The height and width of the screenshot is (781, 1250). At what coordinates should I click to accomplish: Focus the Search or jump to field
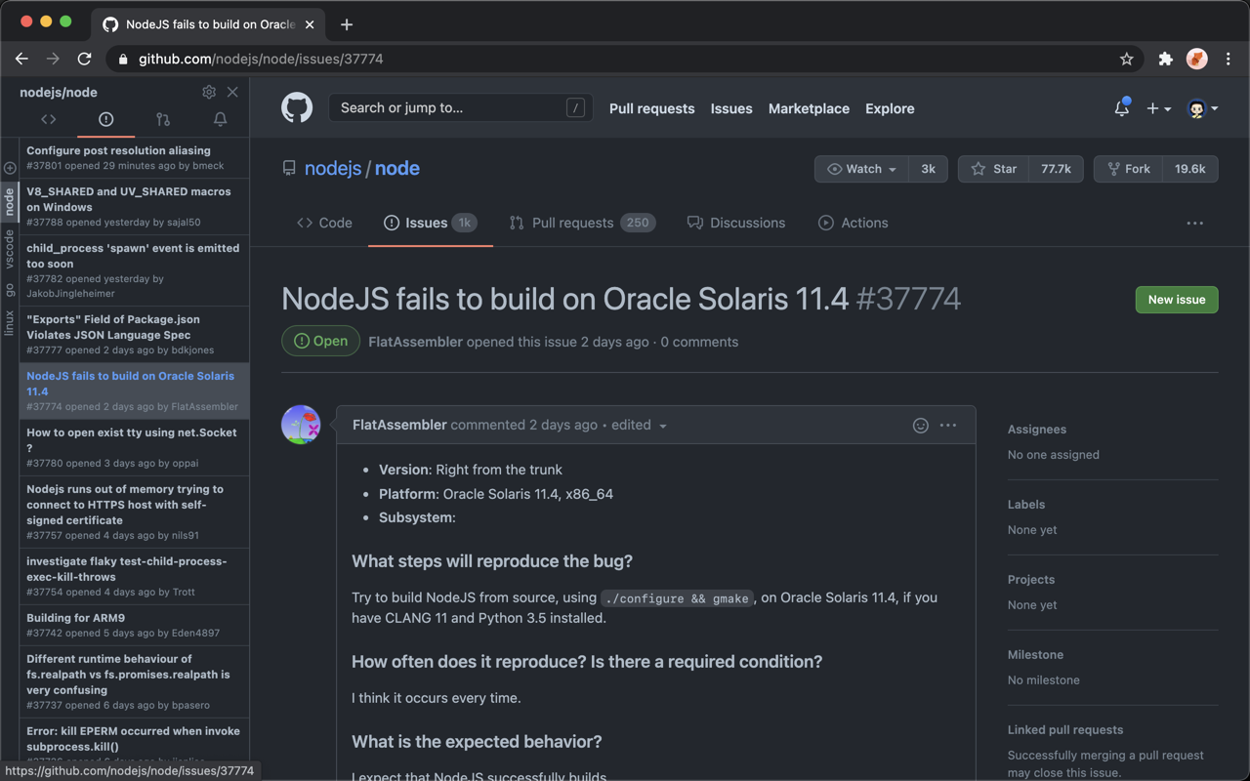(461, 107)
